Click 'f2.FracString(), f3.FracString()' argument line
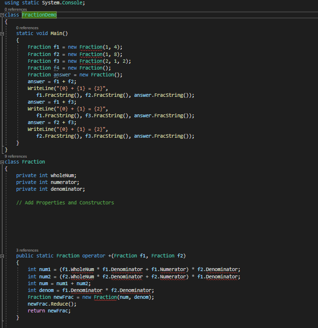This screenshot has width=318, height=328. [x=115, y=136]
